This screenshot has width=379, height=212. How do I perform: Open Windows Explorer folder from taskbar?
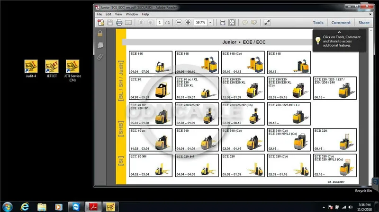tap(42, 207)
